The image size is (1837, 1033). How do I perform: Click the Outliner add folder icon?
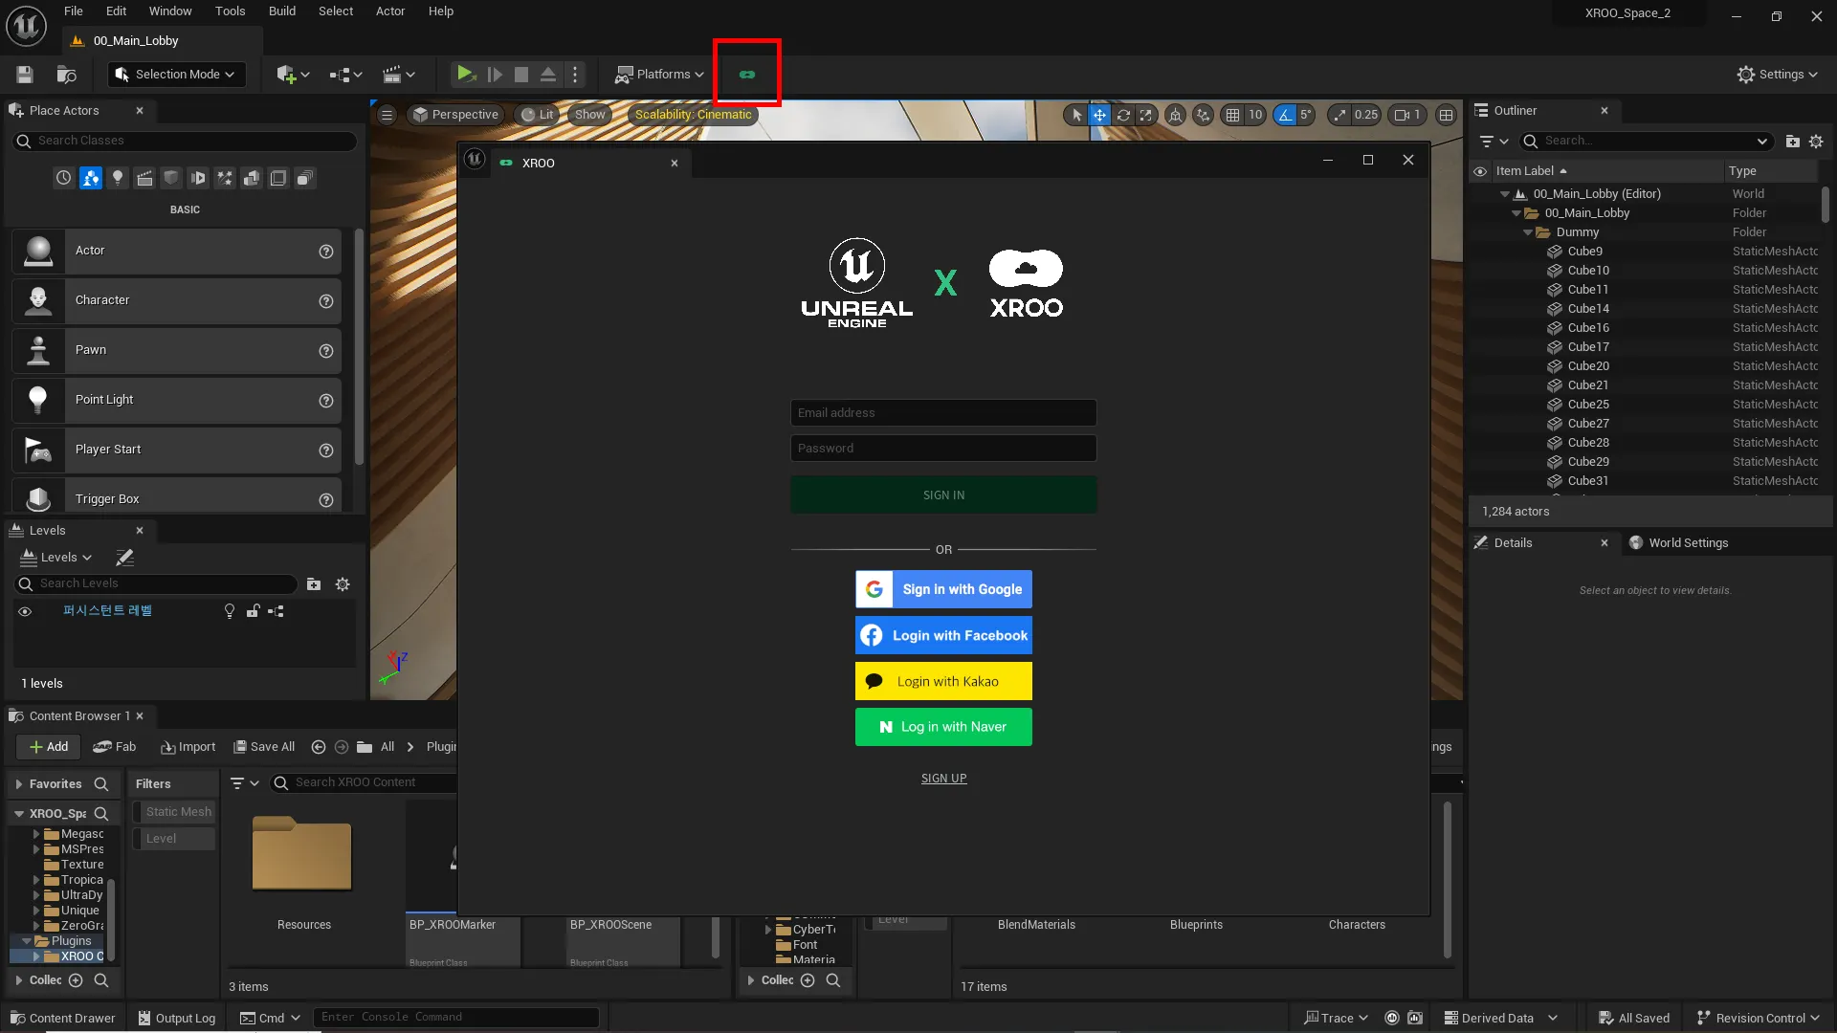point(1792,142)
